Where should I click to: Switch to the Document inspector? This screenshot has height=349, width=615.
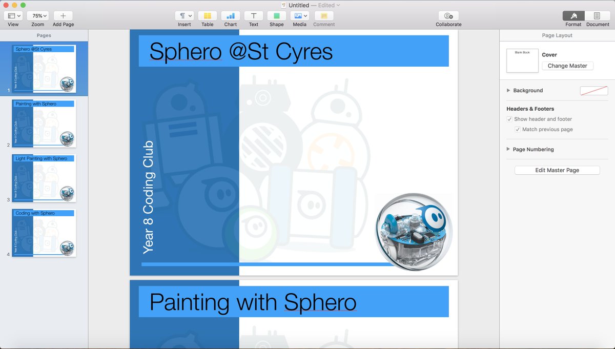pos(598,16)
